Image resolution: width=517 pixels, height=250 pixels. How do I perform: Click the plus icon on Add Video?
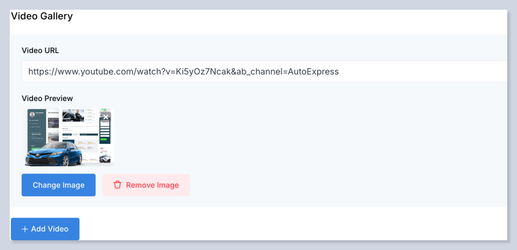pos(25,229)
